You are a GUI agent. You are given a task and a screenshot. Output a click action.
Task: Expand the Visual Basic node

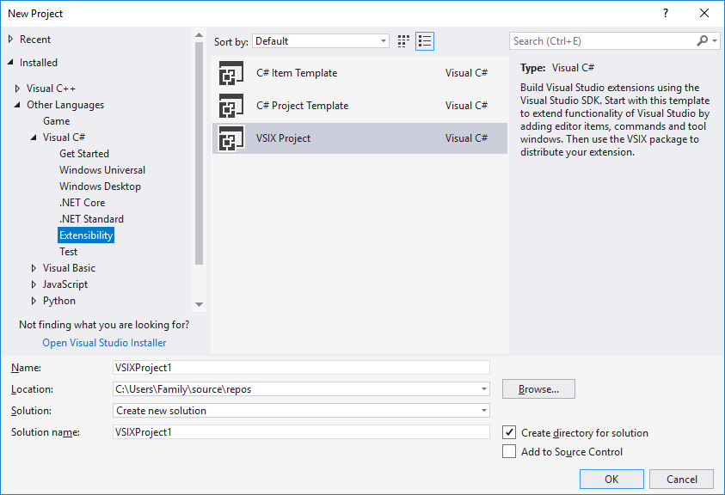(x=34, y=268)
